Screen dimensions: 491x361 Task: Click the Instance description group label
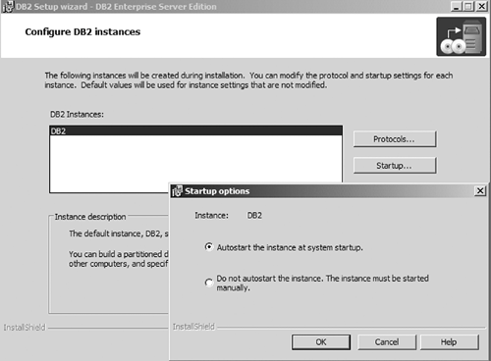(x=90, y=217)
